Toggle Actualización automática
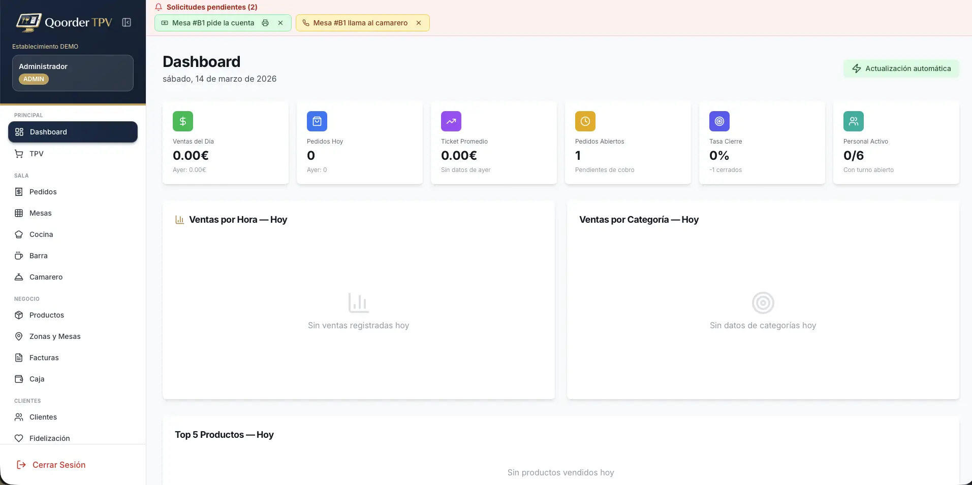The width and height of the screenshot is (972, 485). point(901,68)
